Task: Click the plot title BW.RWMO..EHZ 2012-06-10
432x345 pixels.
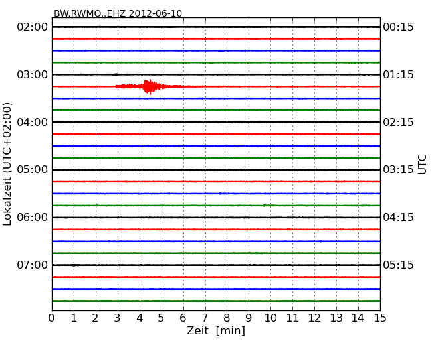Action: (118, 13)
